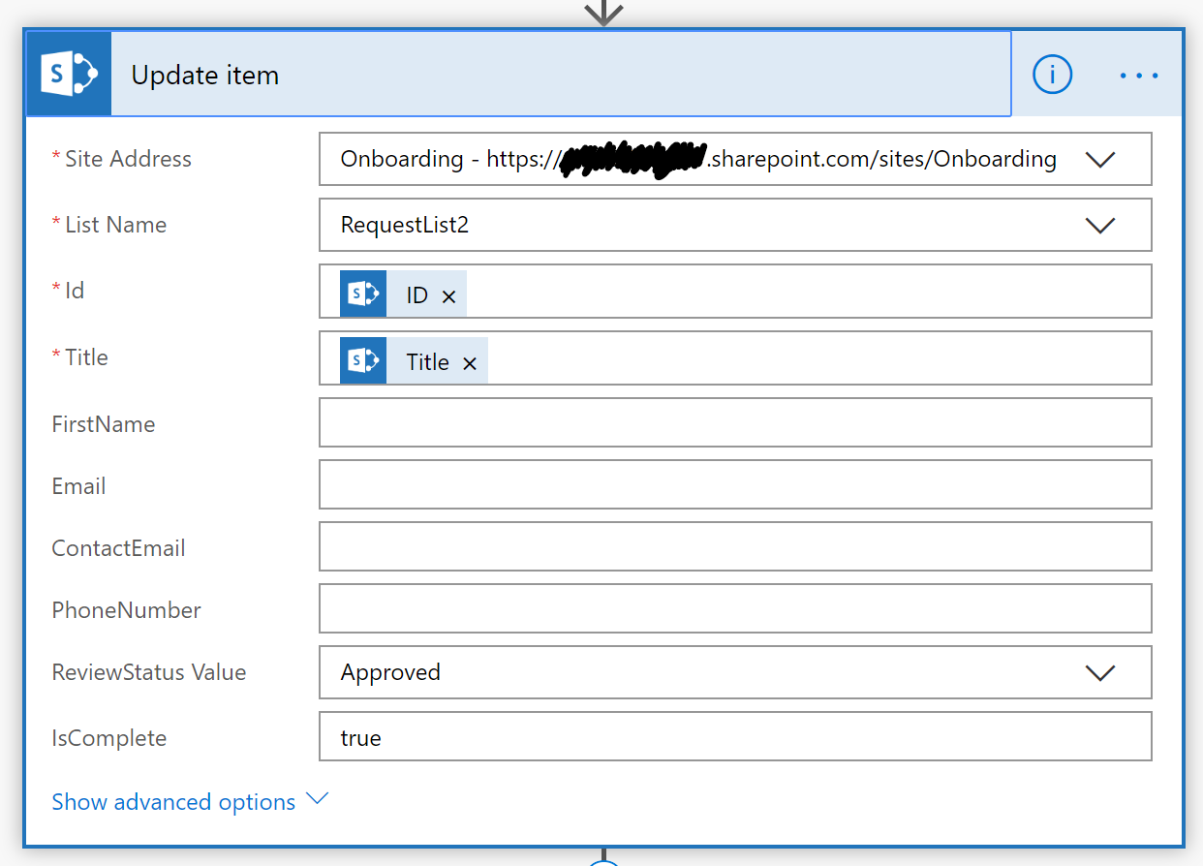Select the Title dynamic content token
This screenshot has height=866, width=1203.
pos(414,361)
